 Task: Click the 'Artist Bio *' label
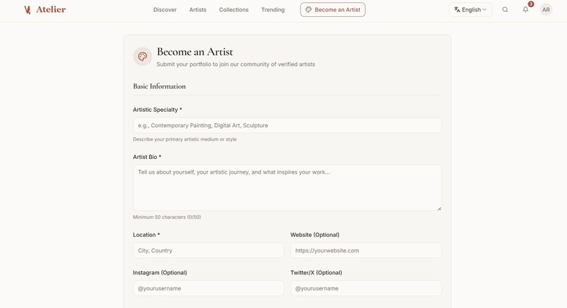pyautogui.click(x=147, y=157)
